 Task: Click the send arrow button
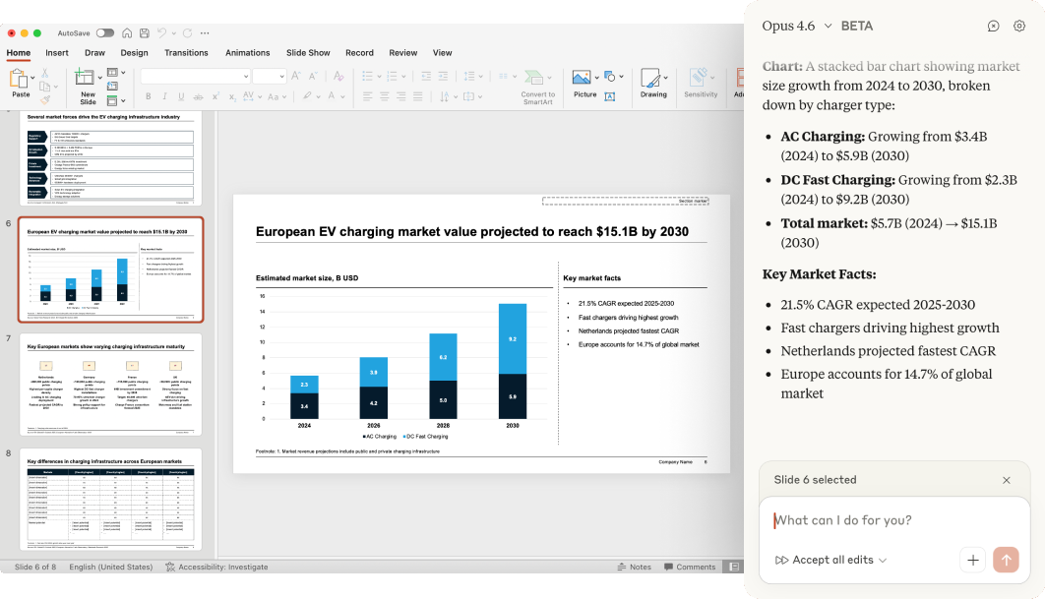click(x=1006, y=560)
